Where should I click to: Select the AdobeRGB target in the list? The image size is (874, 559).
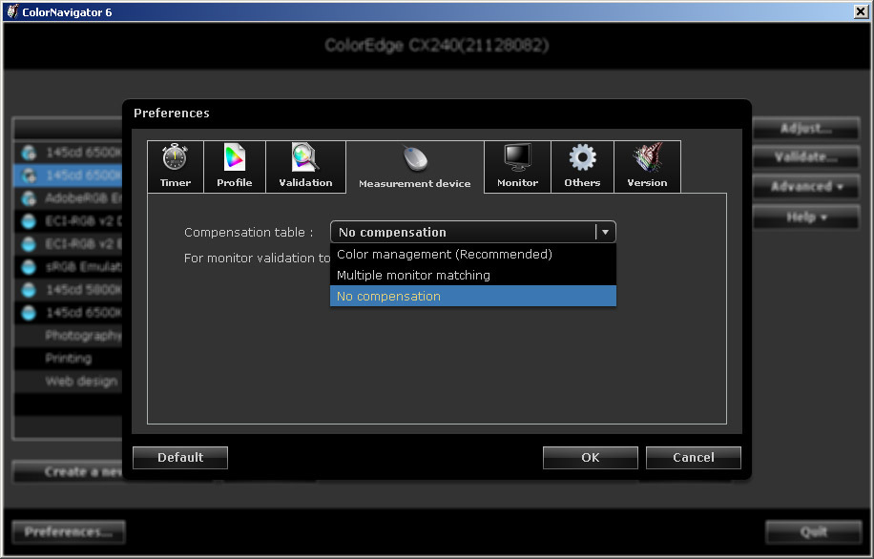(68, 197)
